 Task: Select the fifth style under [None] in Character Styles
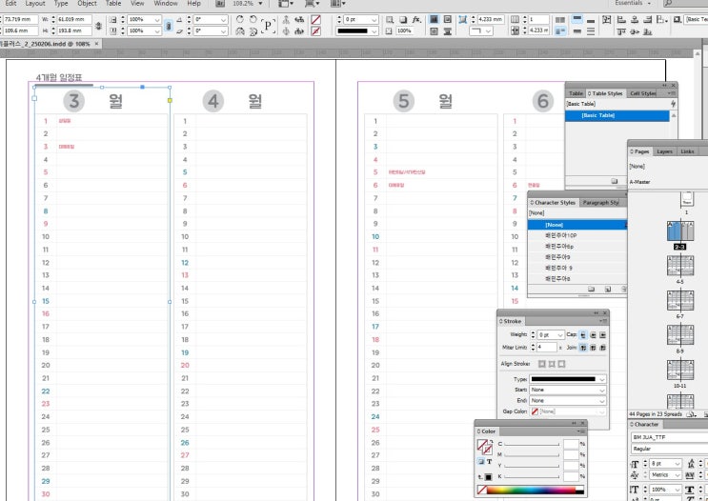pos(577,279)
